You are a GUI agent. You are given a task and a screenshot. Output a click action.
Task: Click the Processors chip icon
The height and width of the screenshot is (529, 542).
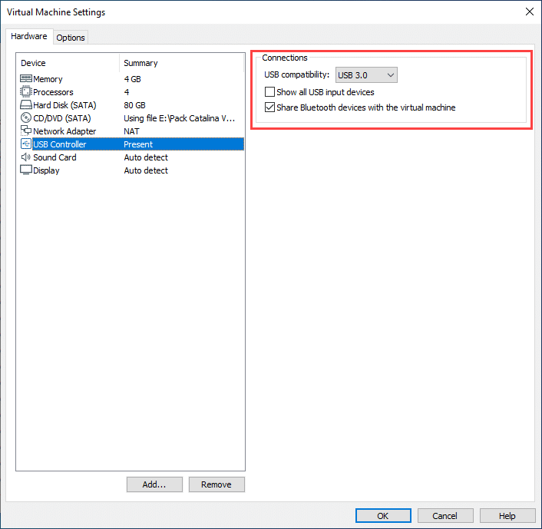(26, 91)
